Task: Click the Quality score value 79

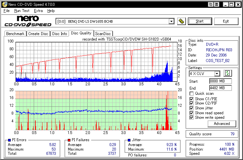Action: pyautogui.click(x=233, y=134)
